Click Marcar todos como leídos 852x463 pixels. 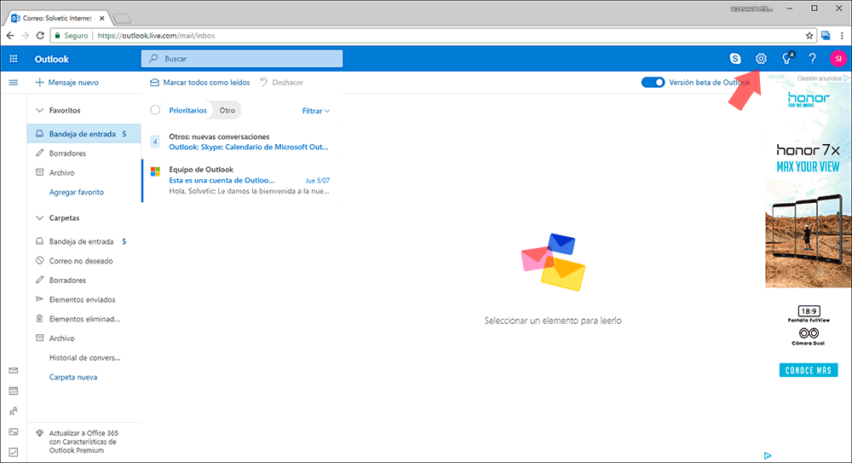pyautogui.click(x=200, y=83)
